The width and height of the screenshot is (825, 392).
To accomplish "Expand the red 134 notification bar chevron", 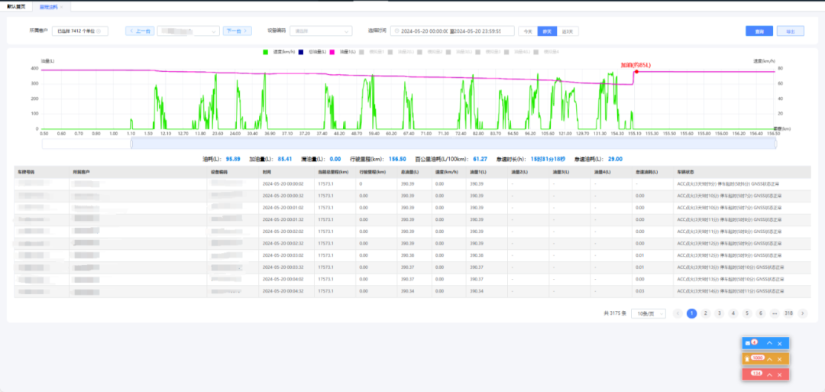I will pos(769,374).
